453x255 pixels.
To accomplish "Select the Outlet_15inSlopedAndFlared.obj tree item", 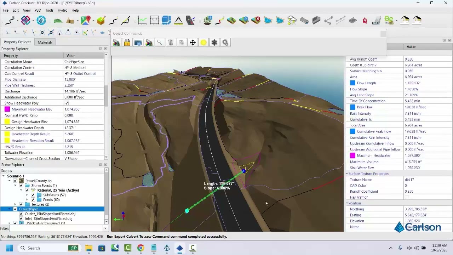I will 50,214.
